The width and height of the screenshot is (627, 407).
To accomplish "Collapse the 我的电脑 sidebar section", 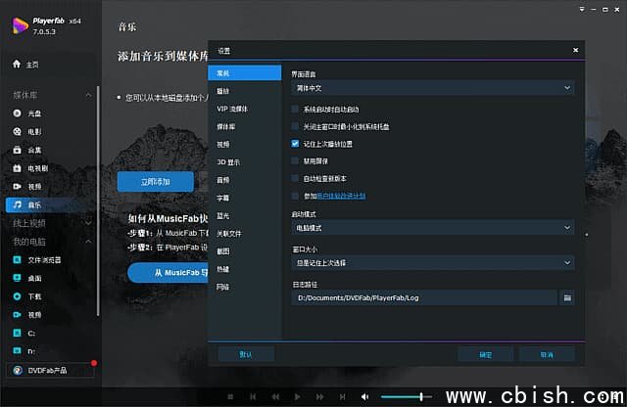I will pyautogui.click(x=88, y=242).
